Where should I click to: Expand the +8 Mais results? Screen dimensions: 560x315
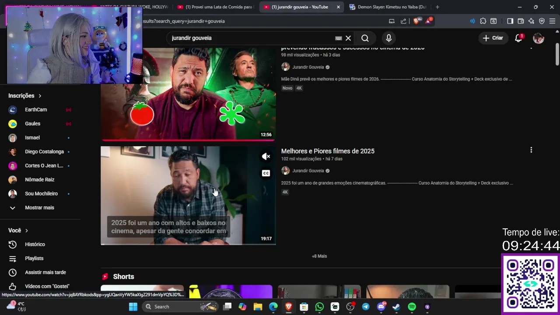point(319,256)
